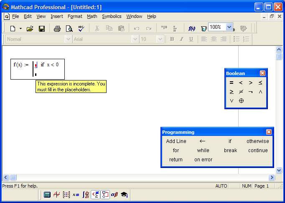This screenshot has width=285, height=203.
Task: Click the New worksheet icon
Action: tap(13, 28)
